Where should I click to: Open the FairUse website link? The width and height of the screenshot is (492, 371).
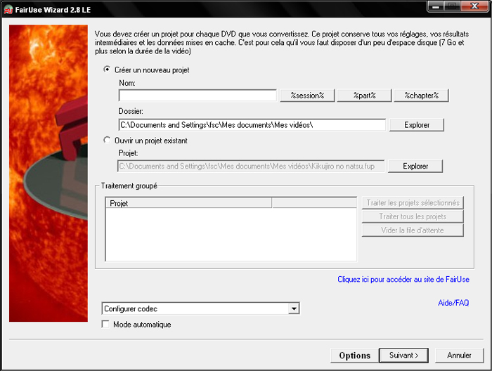coord(403,279)
